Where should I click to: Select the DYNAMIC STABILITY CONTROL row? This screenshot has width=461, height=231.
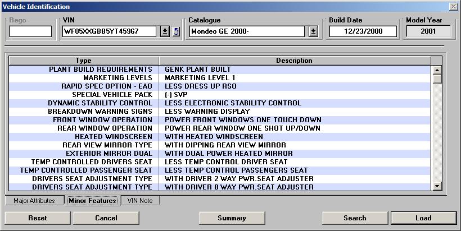(219, 103)
